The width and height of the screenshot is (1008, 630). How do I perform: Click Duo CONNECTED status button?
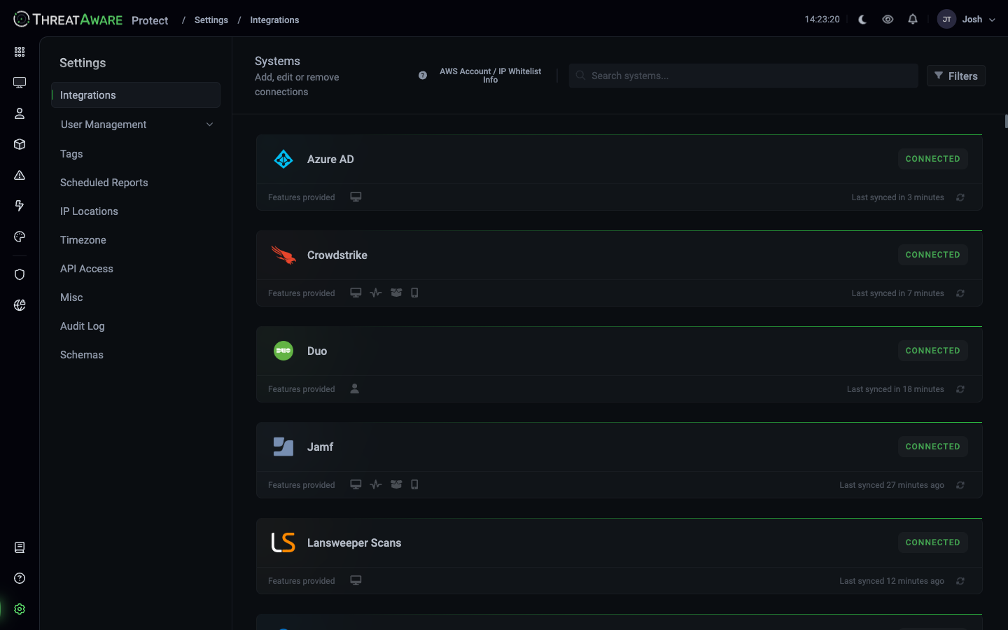coord(933,351)
